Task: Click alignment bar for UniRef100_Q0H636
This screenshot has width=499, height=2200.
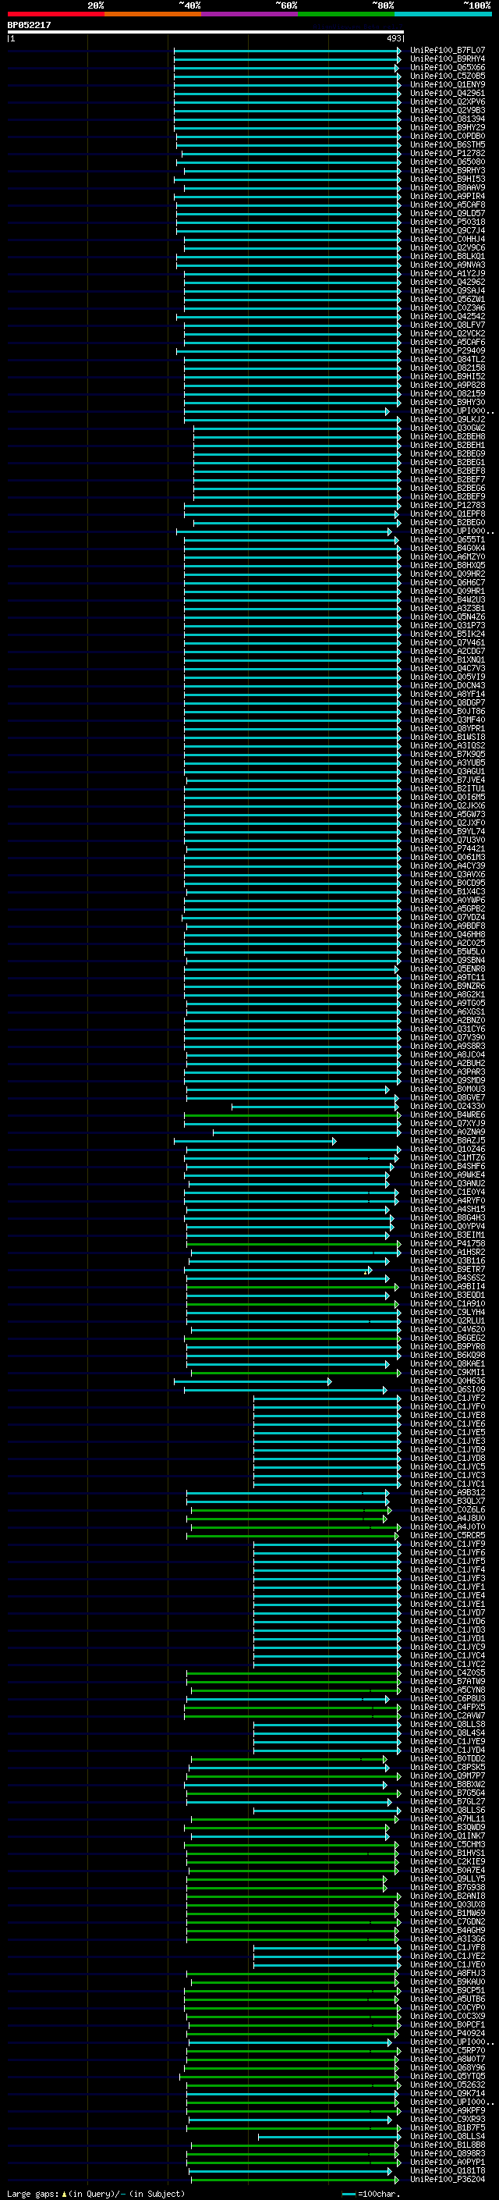Action: click(x=253, y=1381)
